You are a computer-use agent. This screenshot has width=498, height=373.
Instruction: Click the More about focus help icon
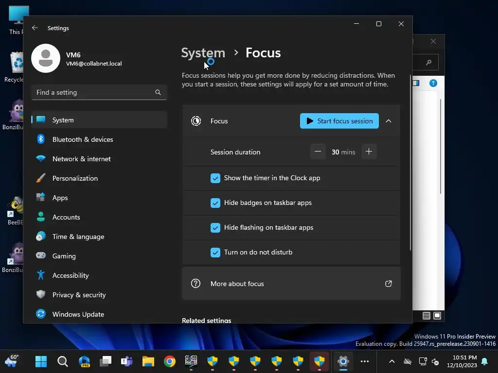click(x=196, y=284)
